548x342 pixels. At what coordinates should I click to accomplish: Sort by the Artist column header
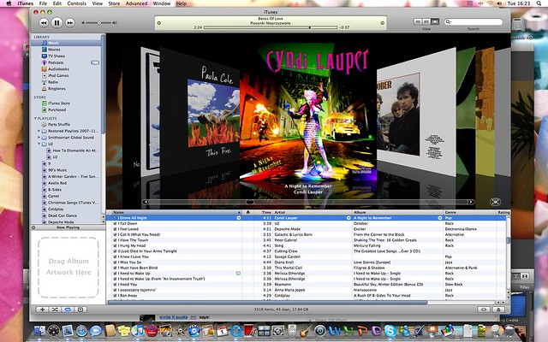point(312,212)
